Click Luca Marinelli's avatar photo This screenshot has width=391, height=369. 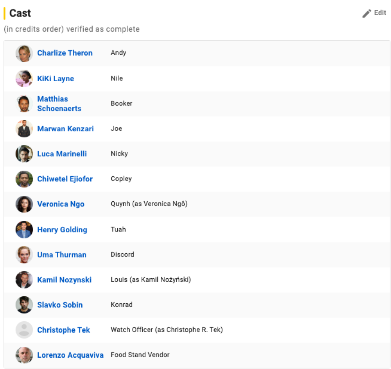pyautogui.click(x=24, y=154)
